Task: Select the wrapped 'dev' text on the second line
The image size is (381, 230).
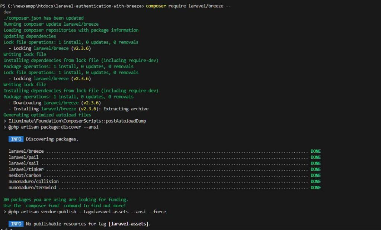Action: 7,12
